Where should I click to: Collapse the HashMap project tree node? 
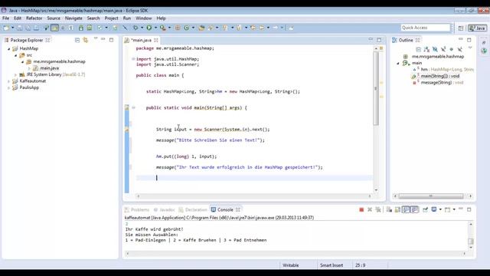click(8, 49)
